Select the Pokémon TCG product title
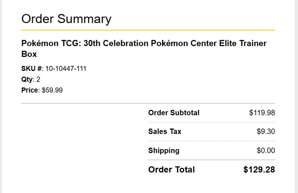298x193 pixels. [144, 49]
